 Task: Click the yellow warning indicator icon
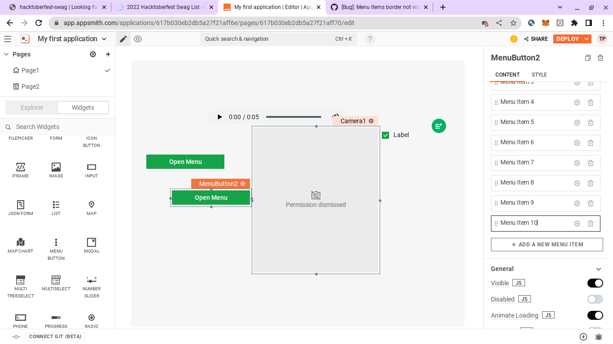pyautogui.click(x=514, y=39)
